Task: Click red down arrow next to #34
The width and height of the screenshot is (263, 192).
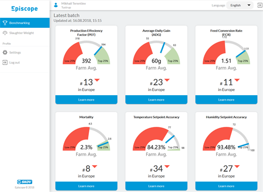Action: [x=167, y=166]
